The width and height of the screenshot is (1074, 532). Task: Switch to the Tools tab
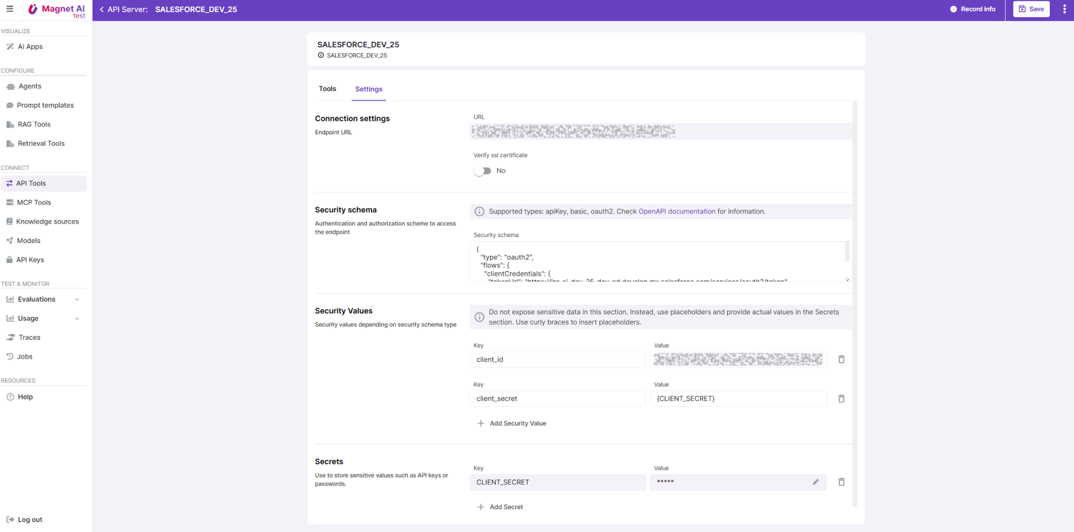(x=327, y=89)
